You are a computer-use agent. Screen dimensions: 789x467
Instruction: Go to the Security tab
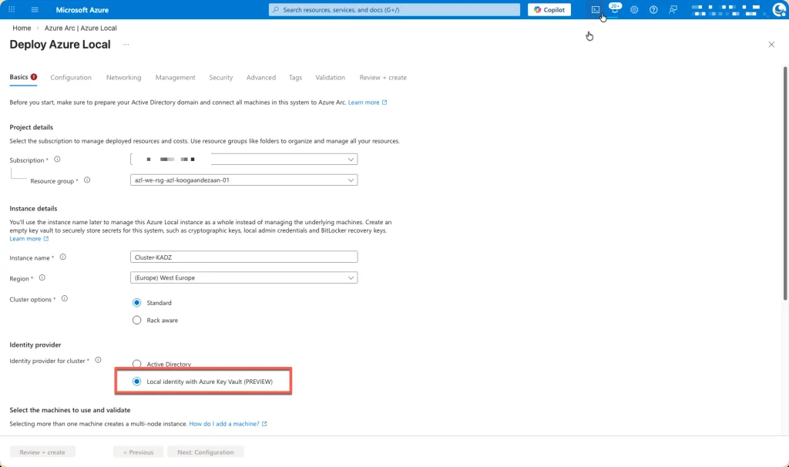tap(220, 77)
